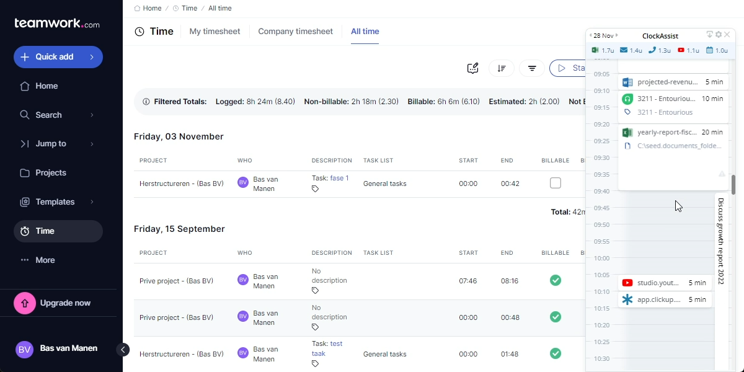The height and width of the screenshot is (372, 744).
Task: Click the feedback chat-pencil icon
Action: (x=473, y=68)
